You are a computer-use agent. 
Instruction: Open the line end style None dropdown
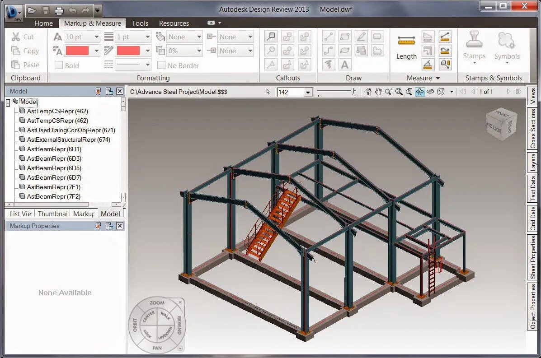coord(250,51)
